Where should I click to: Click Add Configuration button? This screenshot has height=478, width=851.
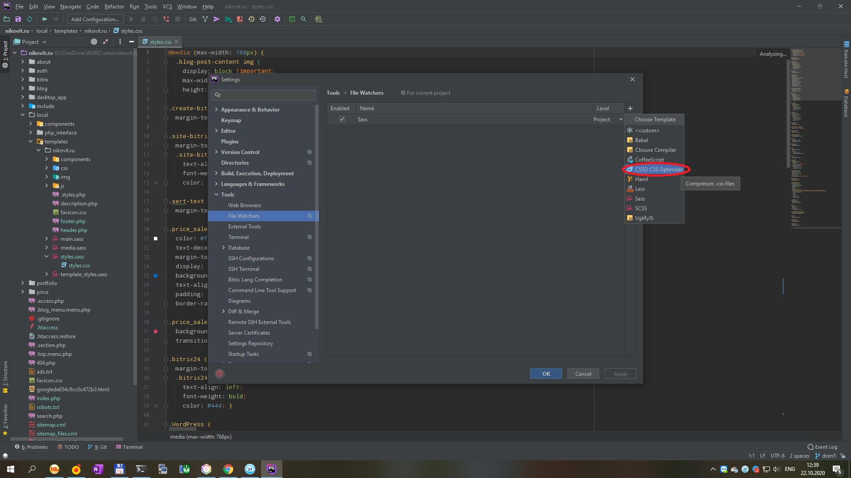[x=95, y=19]
